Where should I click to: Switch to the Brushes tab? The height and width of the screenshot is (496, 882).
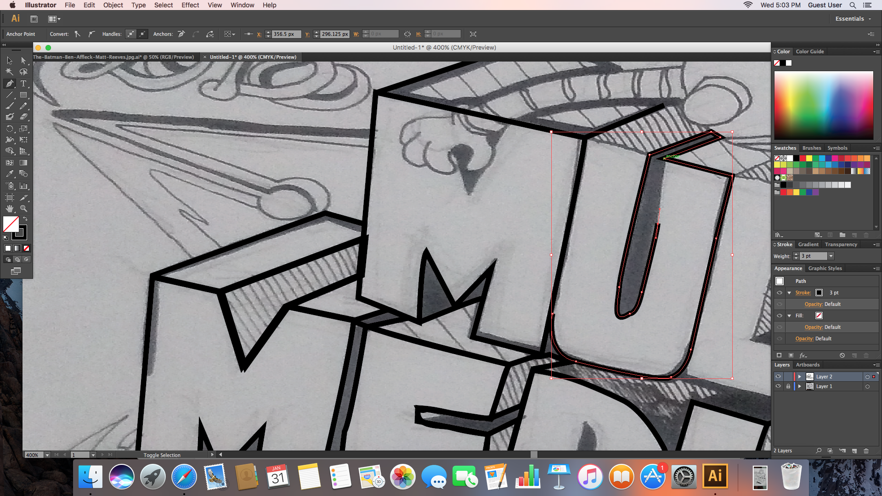click(811, 148)
